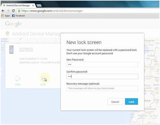Click the Google logo
Image resolution: width=160 pixels, height=125 pixels.
click(x=13, y=24)
